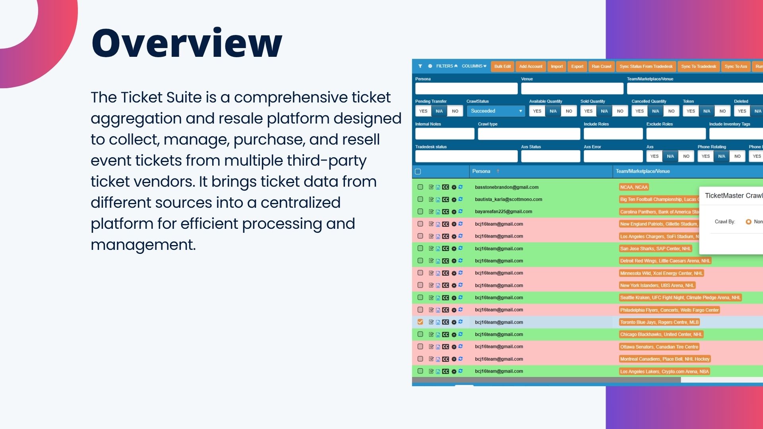Click the upload icon in the New York Islanders row
The image size is (763, 429).
tap(438, 286)
